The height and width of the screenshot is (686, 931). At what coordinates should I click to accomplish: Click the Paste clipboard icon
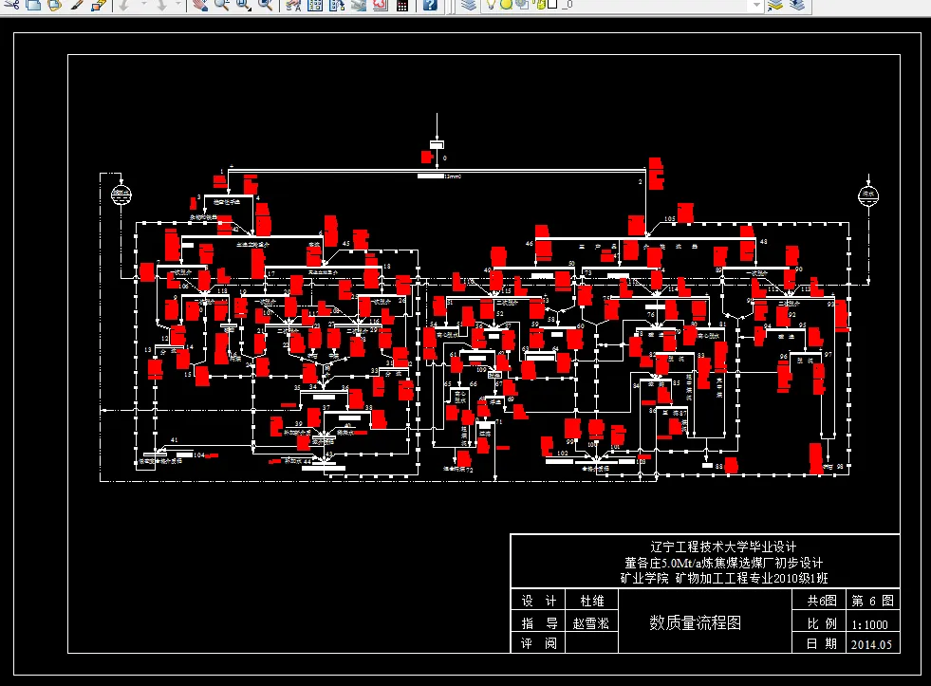pyautogui.click(x=55, y=5)
